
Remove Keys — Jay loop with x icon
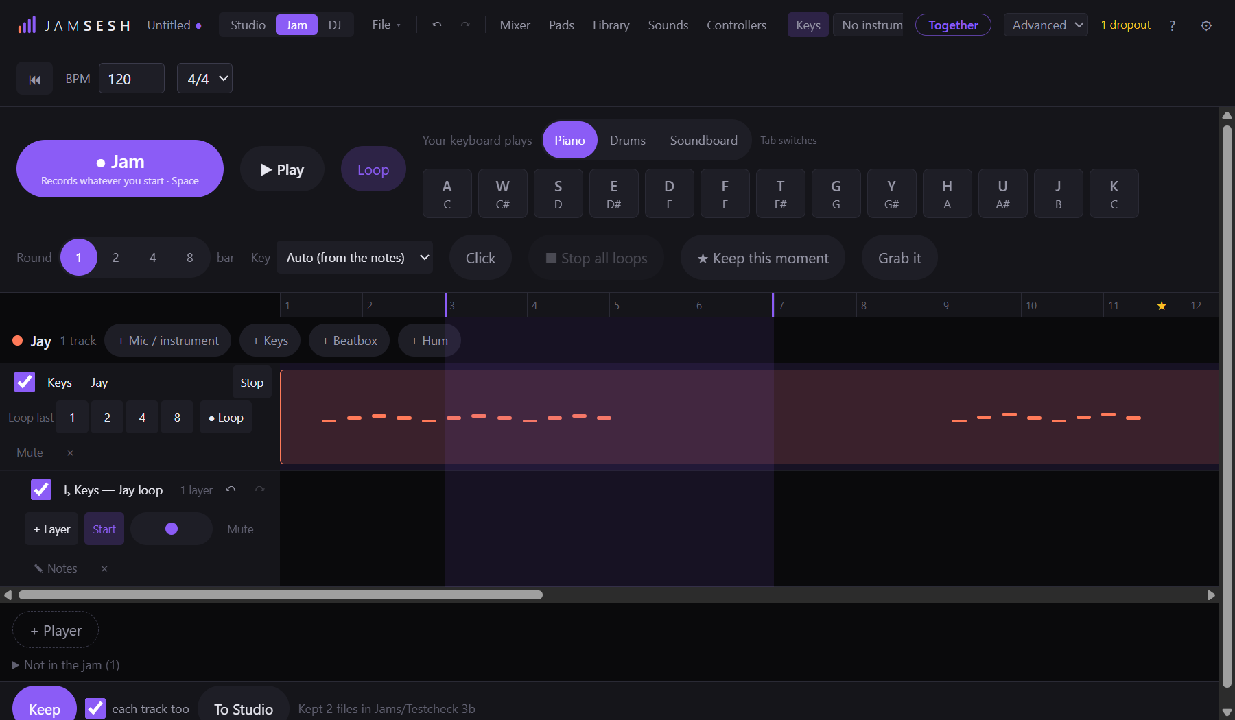pyautogui.click(x=104, y=568)
